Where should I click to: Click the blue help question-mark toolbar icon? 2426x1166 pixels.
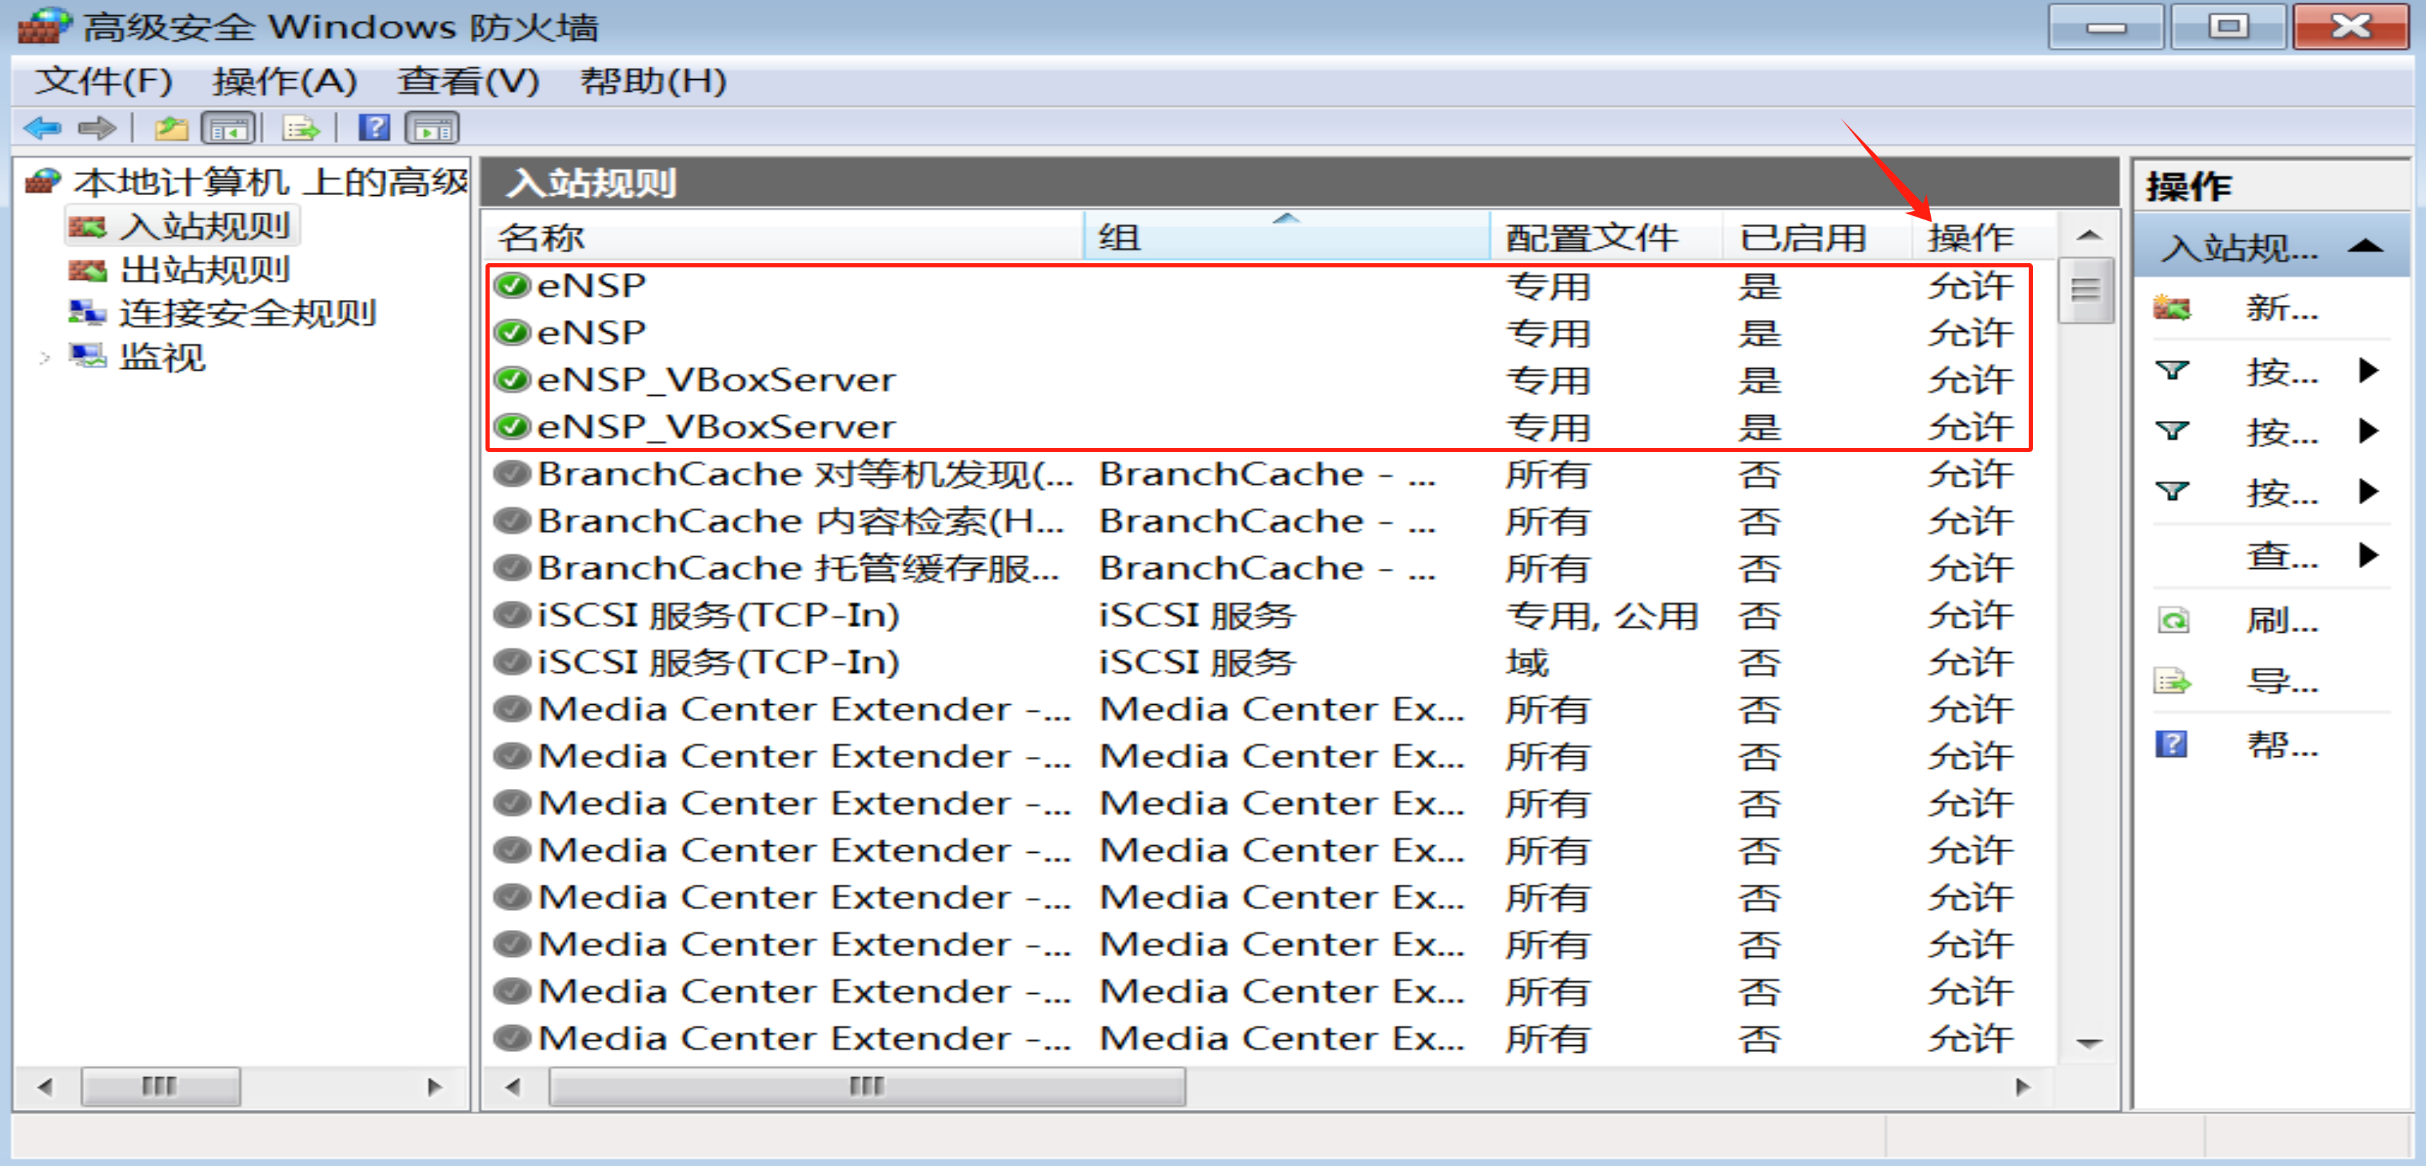(x=374, y=127)
